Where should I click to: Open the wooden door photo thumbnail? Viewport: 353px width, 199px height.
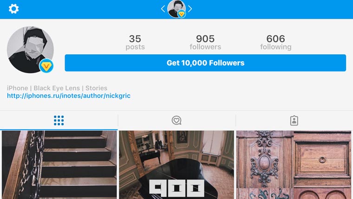(294, 165)
